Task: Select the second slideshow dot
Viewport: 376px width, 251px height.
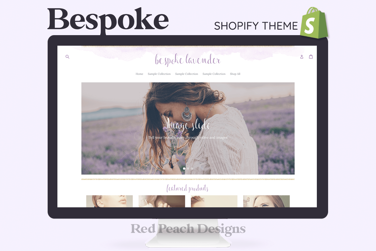Action: click(x=188, y=168)
